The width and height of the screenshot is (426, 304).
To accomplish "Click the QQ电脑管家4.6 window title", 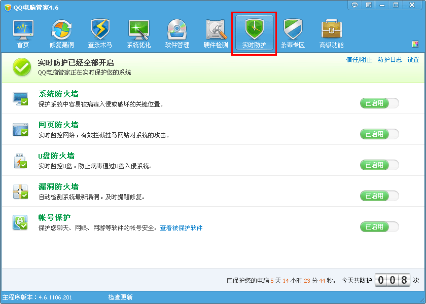I will pos(36,7).
